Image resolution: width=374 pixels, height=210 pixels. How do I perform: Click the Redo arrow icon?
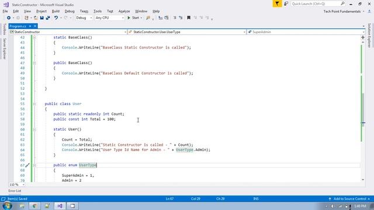65,18
